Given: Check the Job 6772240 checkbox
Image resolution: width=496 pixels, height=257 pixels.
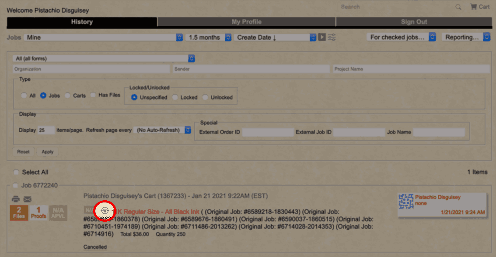Looking at the screenshot, I should pos(15,185).
